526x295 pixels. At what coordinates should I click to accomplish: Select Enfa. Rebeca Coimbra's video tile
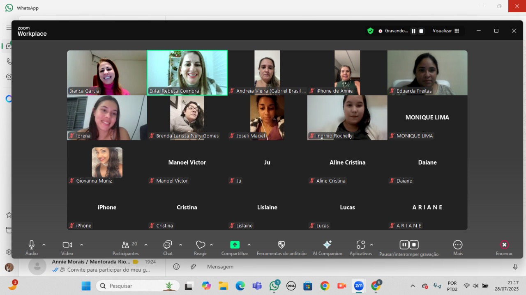187,73
